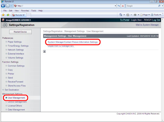Click the browser Back arrow button
Viewport: 164px width, 122px height.
pyautogui.click(x=3, y=6)
